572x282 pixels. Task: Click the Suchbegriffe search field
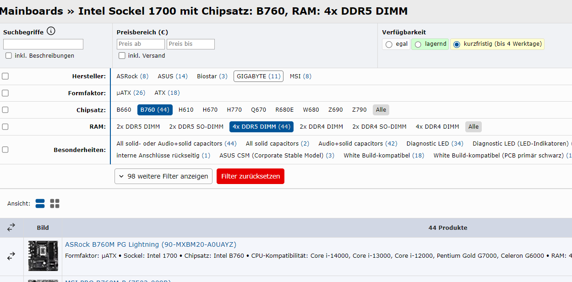pos(43,44)
